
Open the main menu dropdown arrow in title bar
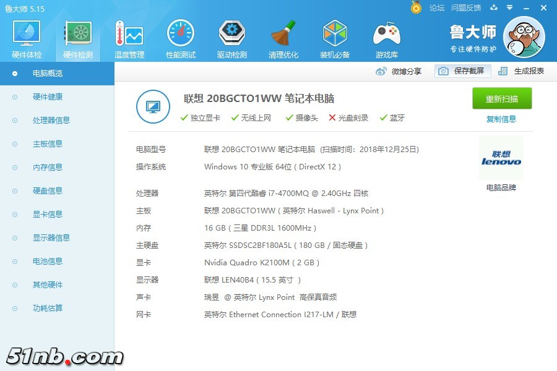(509, 8)
